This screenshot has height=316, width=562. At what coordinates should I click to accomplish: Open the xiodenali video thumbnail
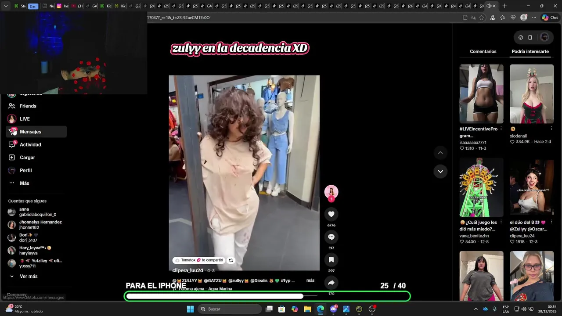[x=532, y=94]
